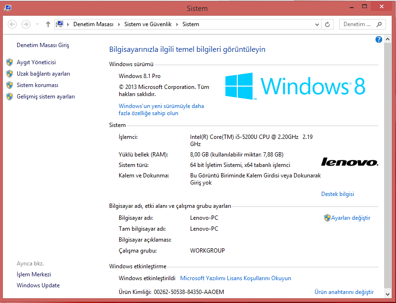Select Sistem ve Güvenlik in the breadcrumb
Viewport: 396px width, 303px height.
pyautogui.click(x=148, y=24)
